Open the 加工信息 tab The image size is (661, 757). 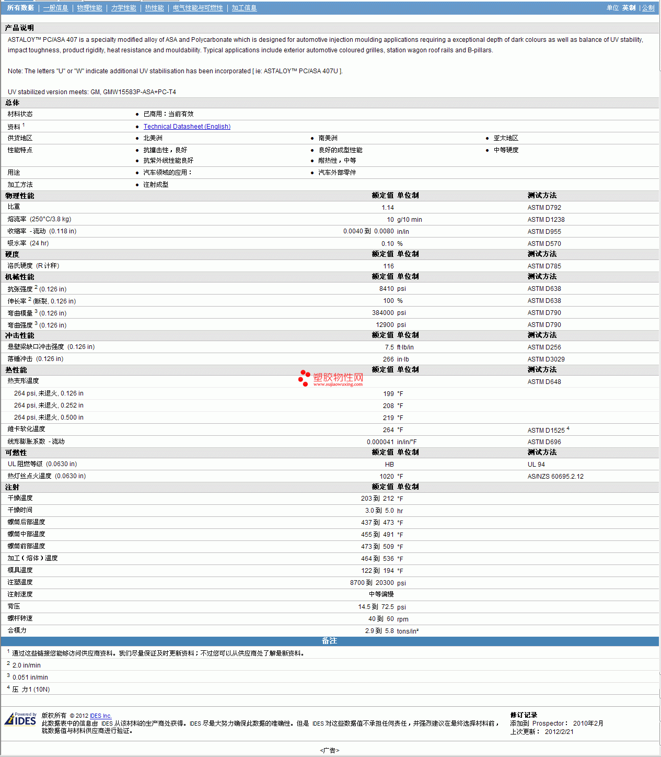click(x=244, y=8)
